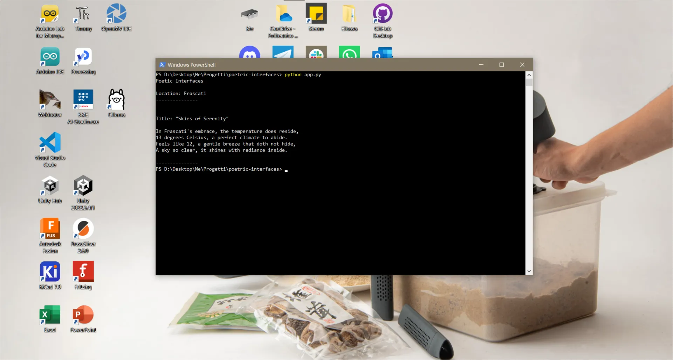
Task: Open the GitHub Desktop shortcut
Action: 383,15
